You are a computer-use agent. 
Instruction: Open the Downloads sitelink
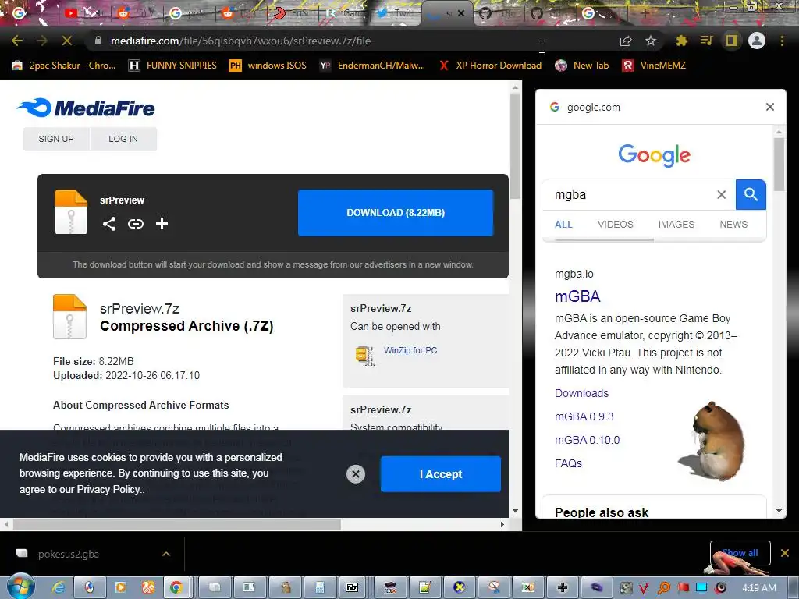point(581,393)
